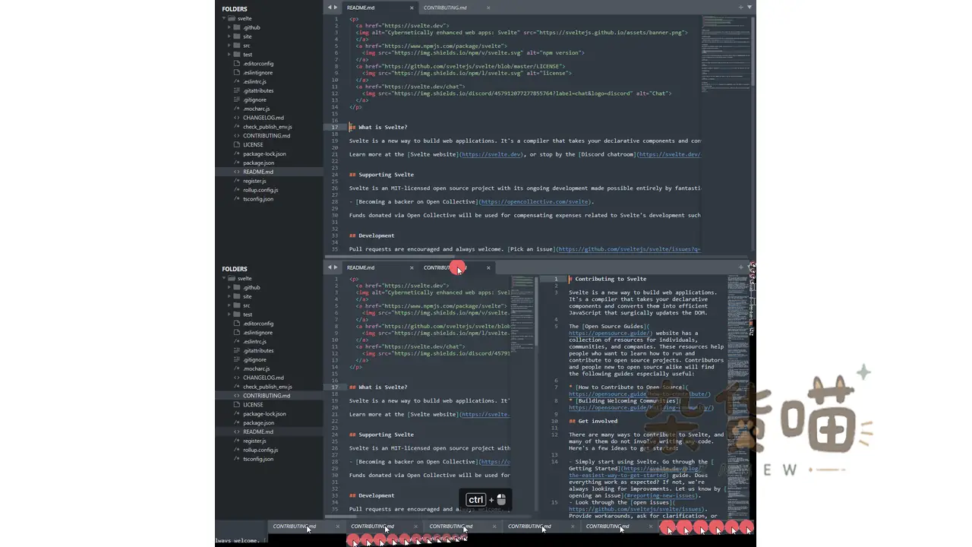
Task: Click '## Get involved' heading in lower right pane
Action: point(593,421)
